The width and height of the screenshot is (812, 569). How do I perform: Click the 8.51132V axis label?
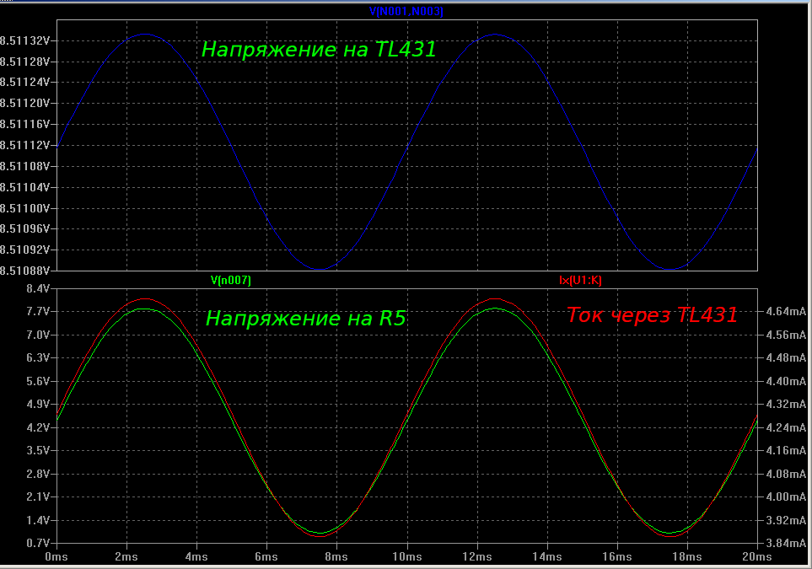24,40
